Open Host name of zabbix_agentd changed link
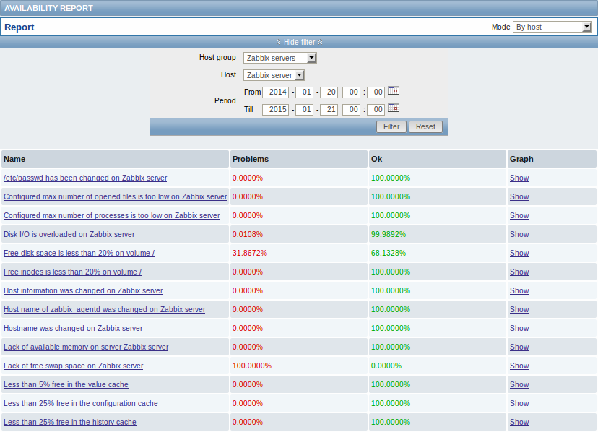The width and height of the screenshot is (598, 432). [105, 309]
